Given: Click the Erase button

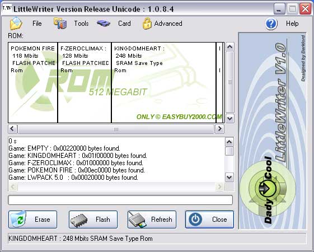Looking at the screenshot, I should click(33, 220).
